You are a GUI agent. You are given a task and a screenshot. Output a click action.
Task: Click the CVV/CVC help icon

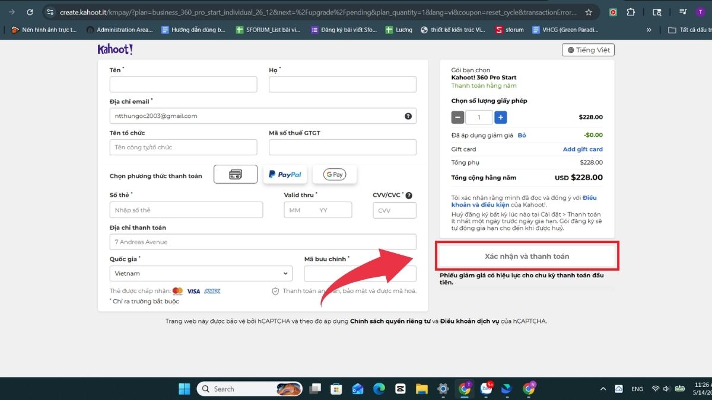pos(409,195)
